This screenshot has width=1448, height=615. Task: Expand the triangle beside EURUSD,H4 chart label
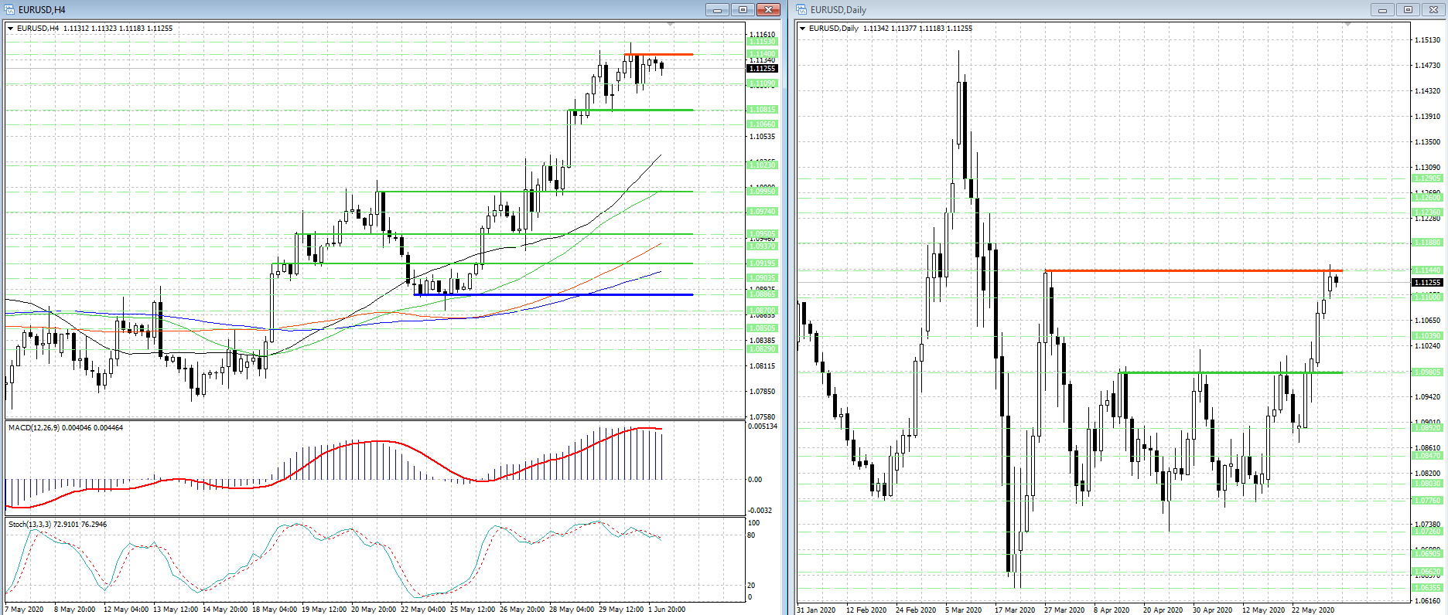tap(11, 29)
